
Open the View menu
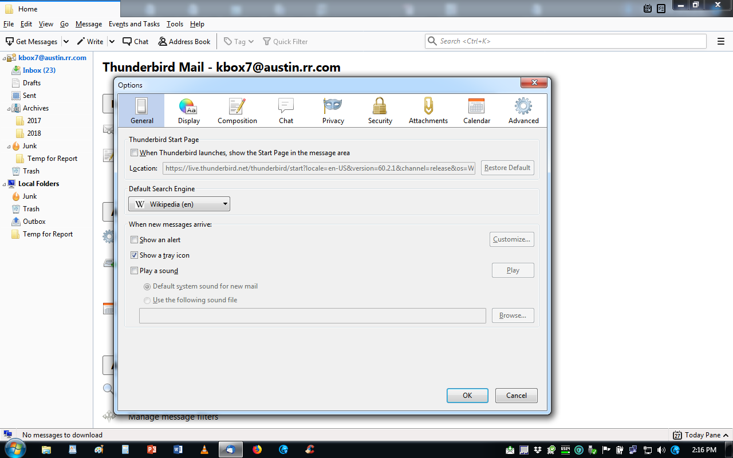(x=46, y=24)
